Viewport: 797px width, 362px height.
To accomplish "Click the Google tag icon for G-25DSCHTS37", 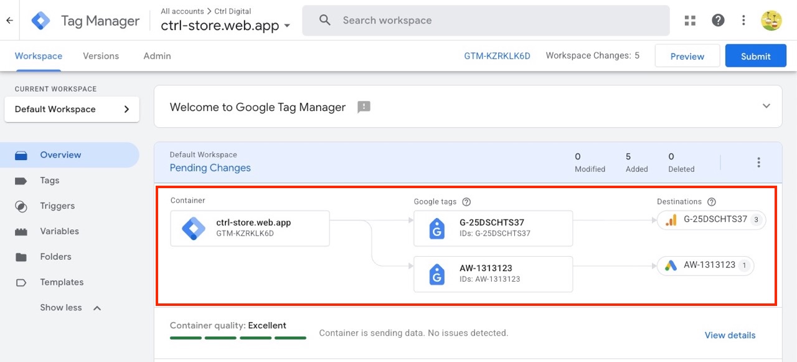I will (x=437, y=229).
